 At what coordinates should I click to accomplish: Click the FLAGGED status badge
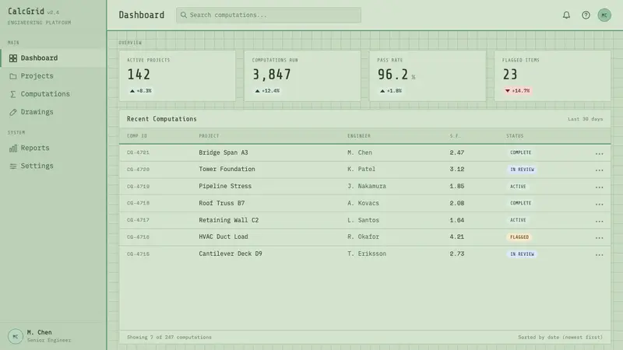pyautogui.click(x=519, y=237)
